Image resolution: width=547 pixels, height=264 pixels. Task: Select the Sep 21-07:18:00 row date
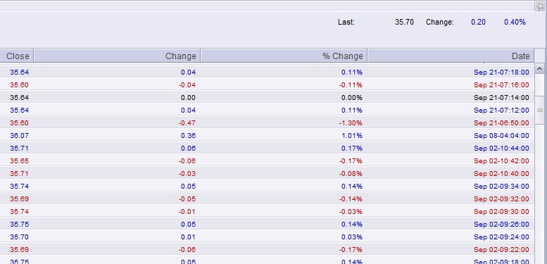point(501,73)
